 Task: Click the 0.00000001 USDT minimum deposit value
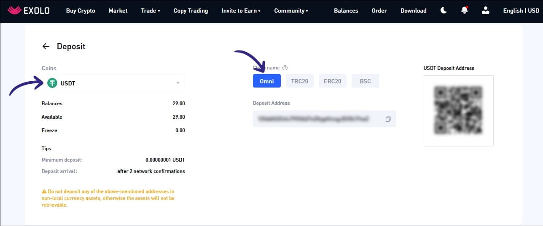165,160
